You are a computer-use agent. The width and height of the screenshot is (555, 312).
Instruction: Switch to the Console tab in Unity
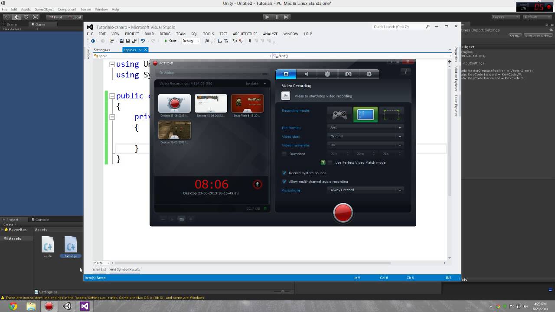pos(40,220)
